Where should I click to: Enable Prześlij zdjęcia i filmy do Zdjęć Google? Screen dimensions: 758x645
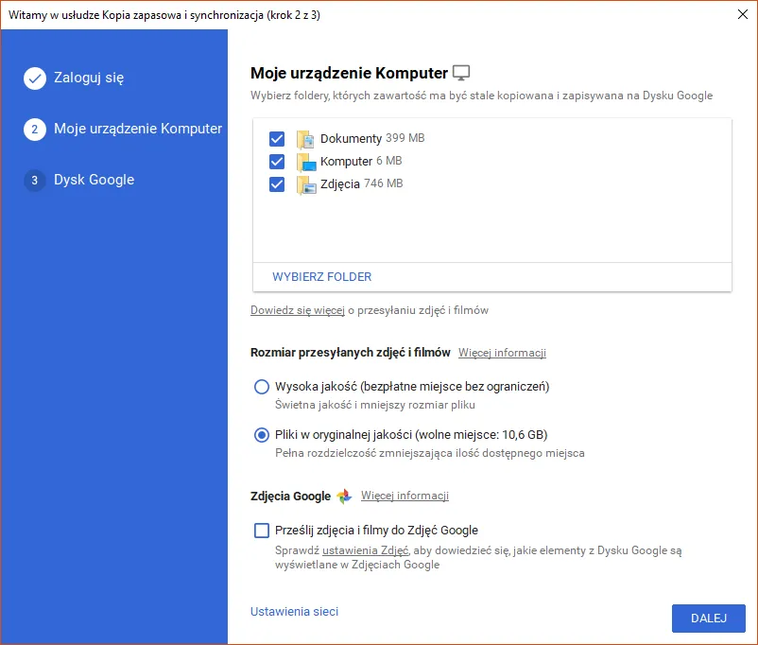[262, 531]
